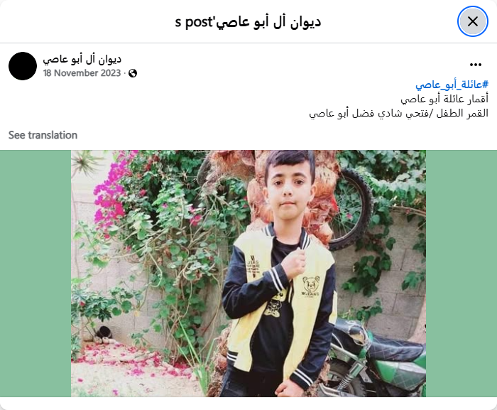The image size is (497, 410).
Task: Open the ديوان أل أبو عاصي page name
Action: [x=82, y=59]
